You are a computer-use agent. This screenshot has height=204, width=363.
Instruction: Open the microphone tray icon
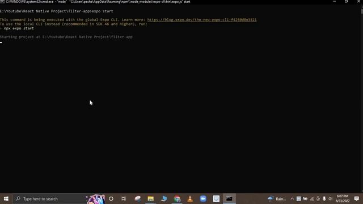(324, 199)
